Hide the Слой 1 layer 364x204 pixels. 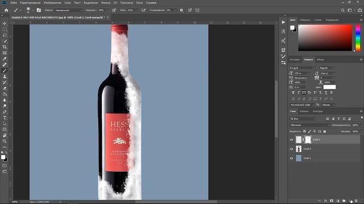(292, 158)
